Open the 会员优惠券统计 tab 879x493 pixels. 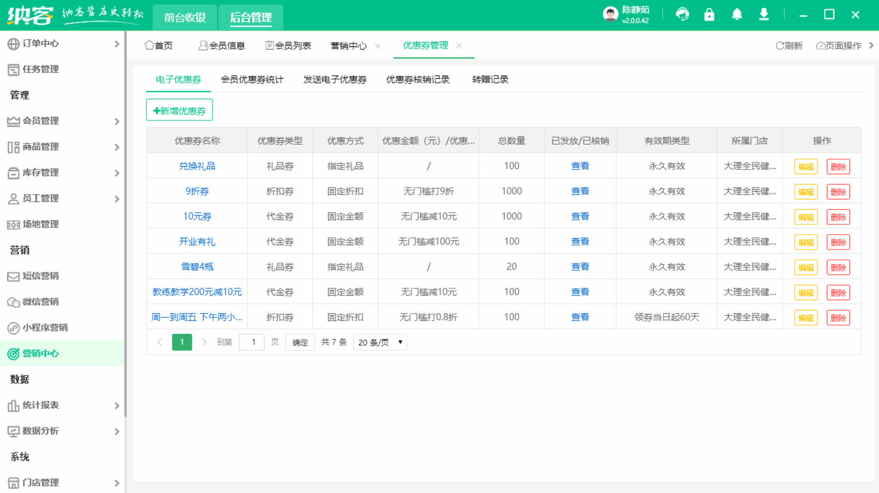252,80
